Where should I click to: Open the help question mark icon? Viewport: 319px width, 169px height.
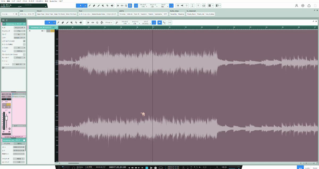198,6
